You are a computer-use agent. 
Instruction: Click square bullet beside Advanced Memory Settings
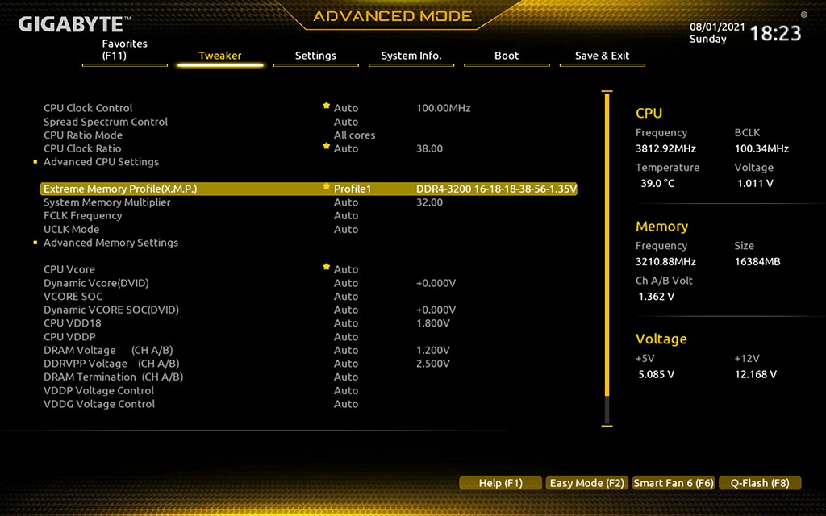(35, 243)
